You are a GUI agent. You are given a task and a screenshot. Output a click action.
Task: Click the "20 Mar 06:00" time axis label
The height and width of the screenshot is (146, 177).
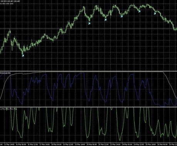(92, 144)
